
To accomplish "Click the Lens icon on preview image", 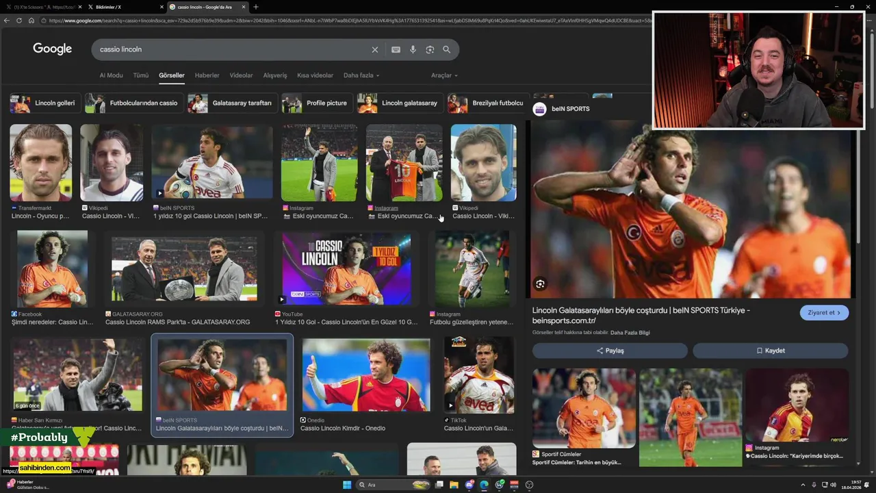I will (540, 283).
